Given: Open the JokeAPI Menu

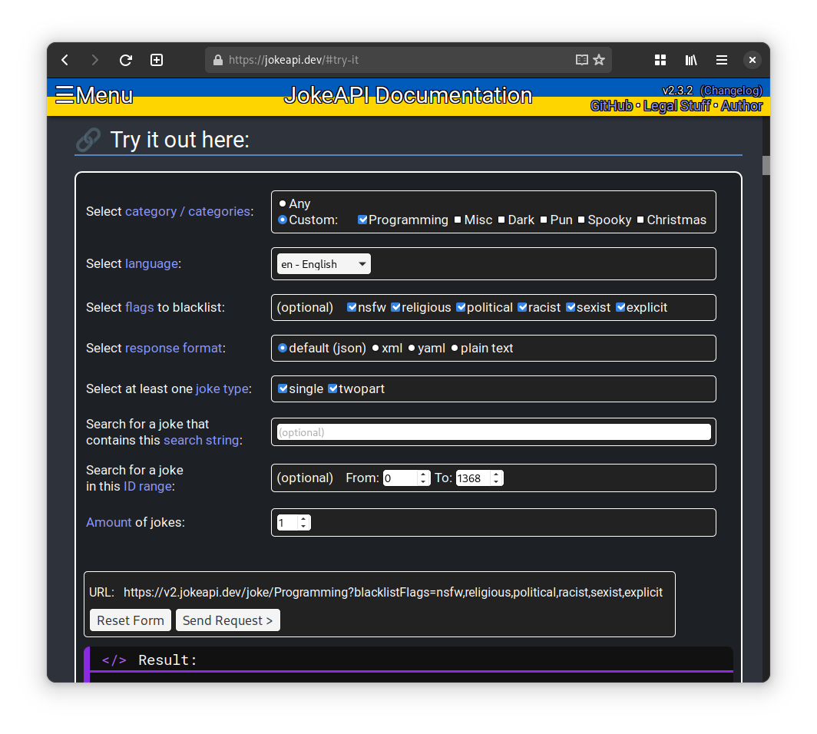Looking at the screenshot, I should [x=94, y=95].
